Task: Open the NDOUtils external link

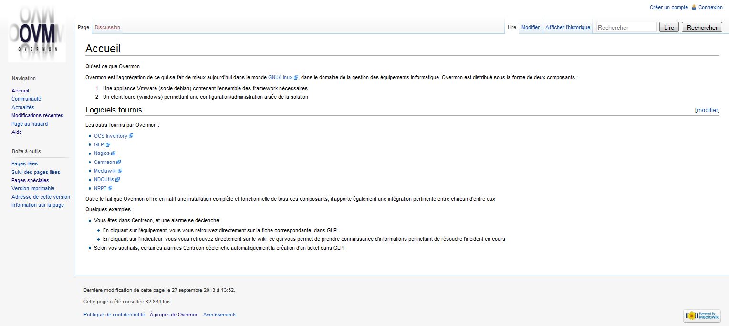Action: point(107,179)
